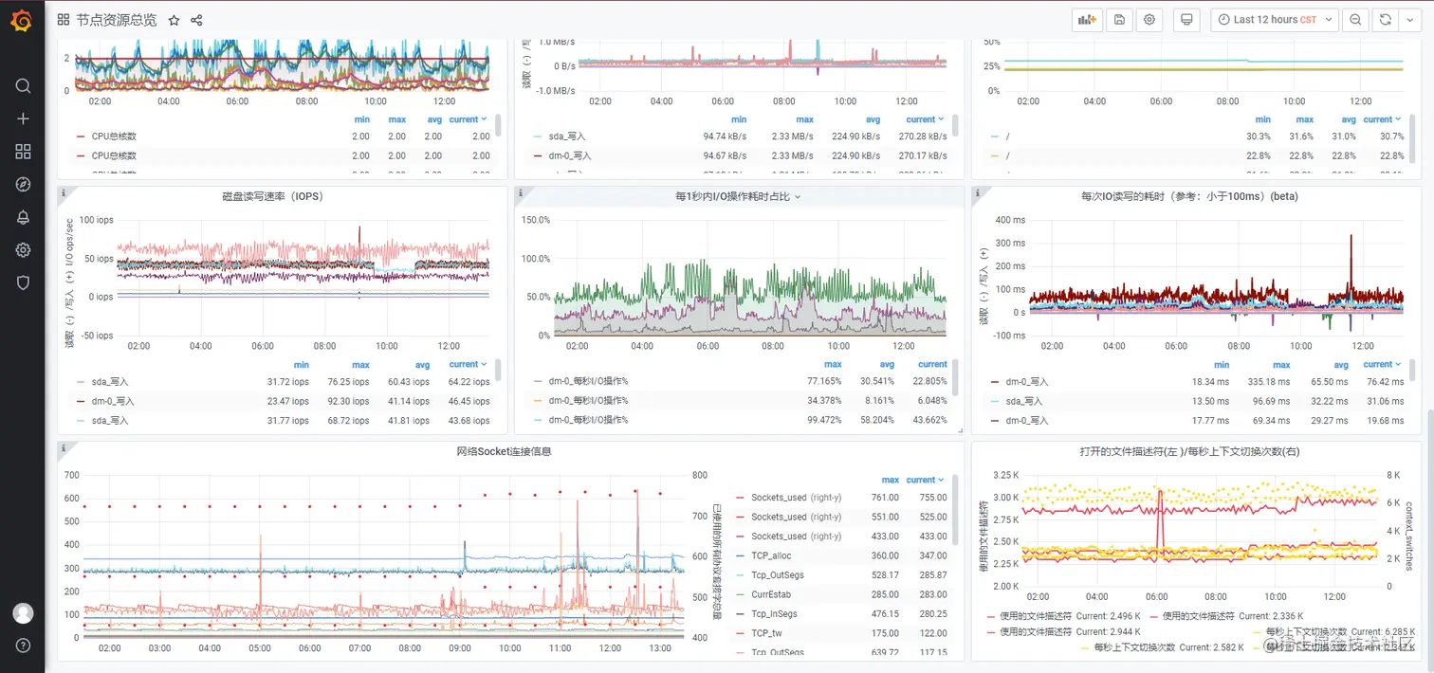1434x673 pixels.
Task: Open the 打开的文件描述符 panel title menu
Action: (x=1187, y=451)
